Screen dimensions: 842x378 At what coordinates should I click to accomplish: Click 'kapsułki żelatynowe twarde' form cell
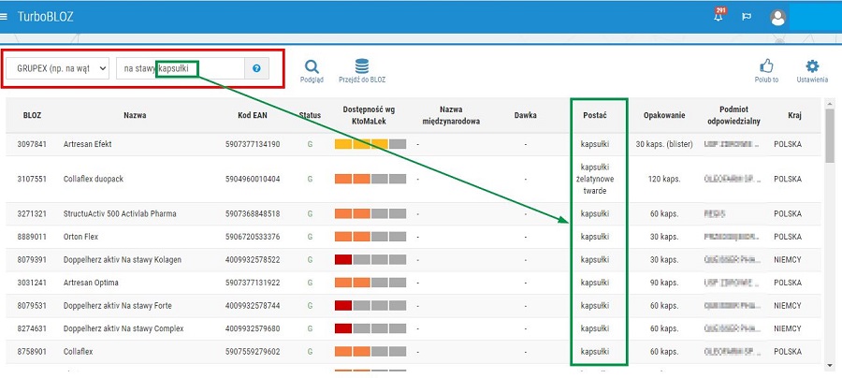[594, 179]
